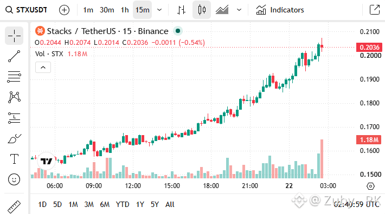Select the 15m timeframe

(x=143, y=10)
